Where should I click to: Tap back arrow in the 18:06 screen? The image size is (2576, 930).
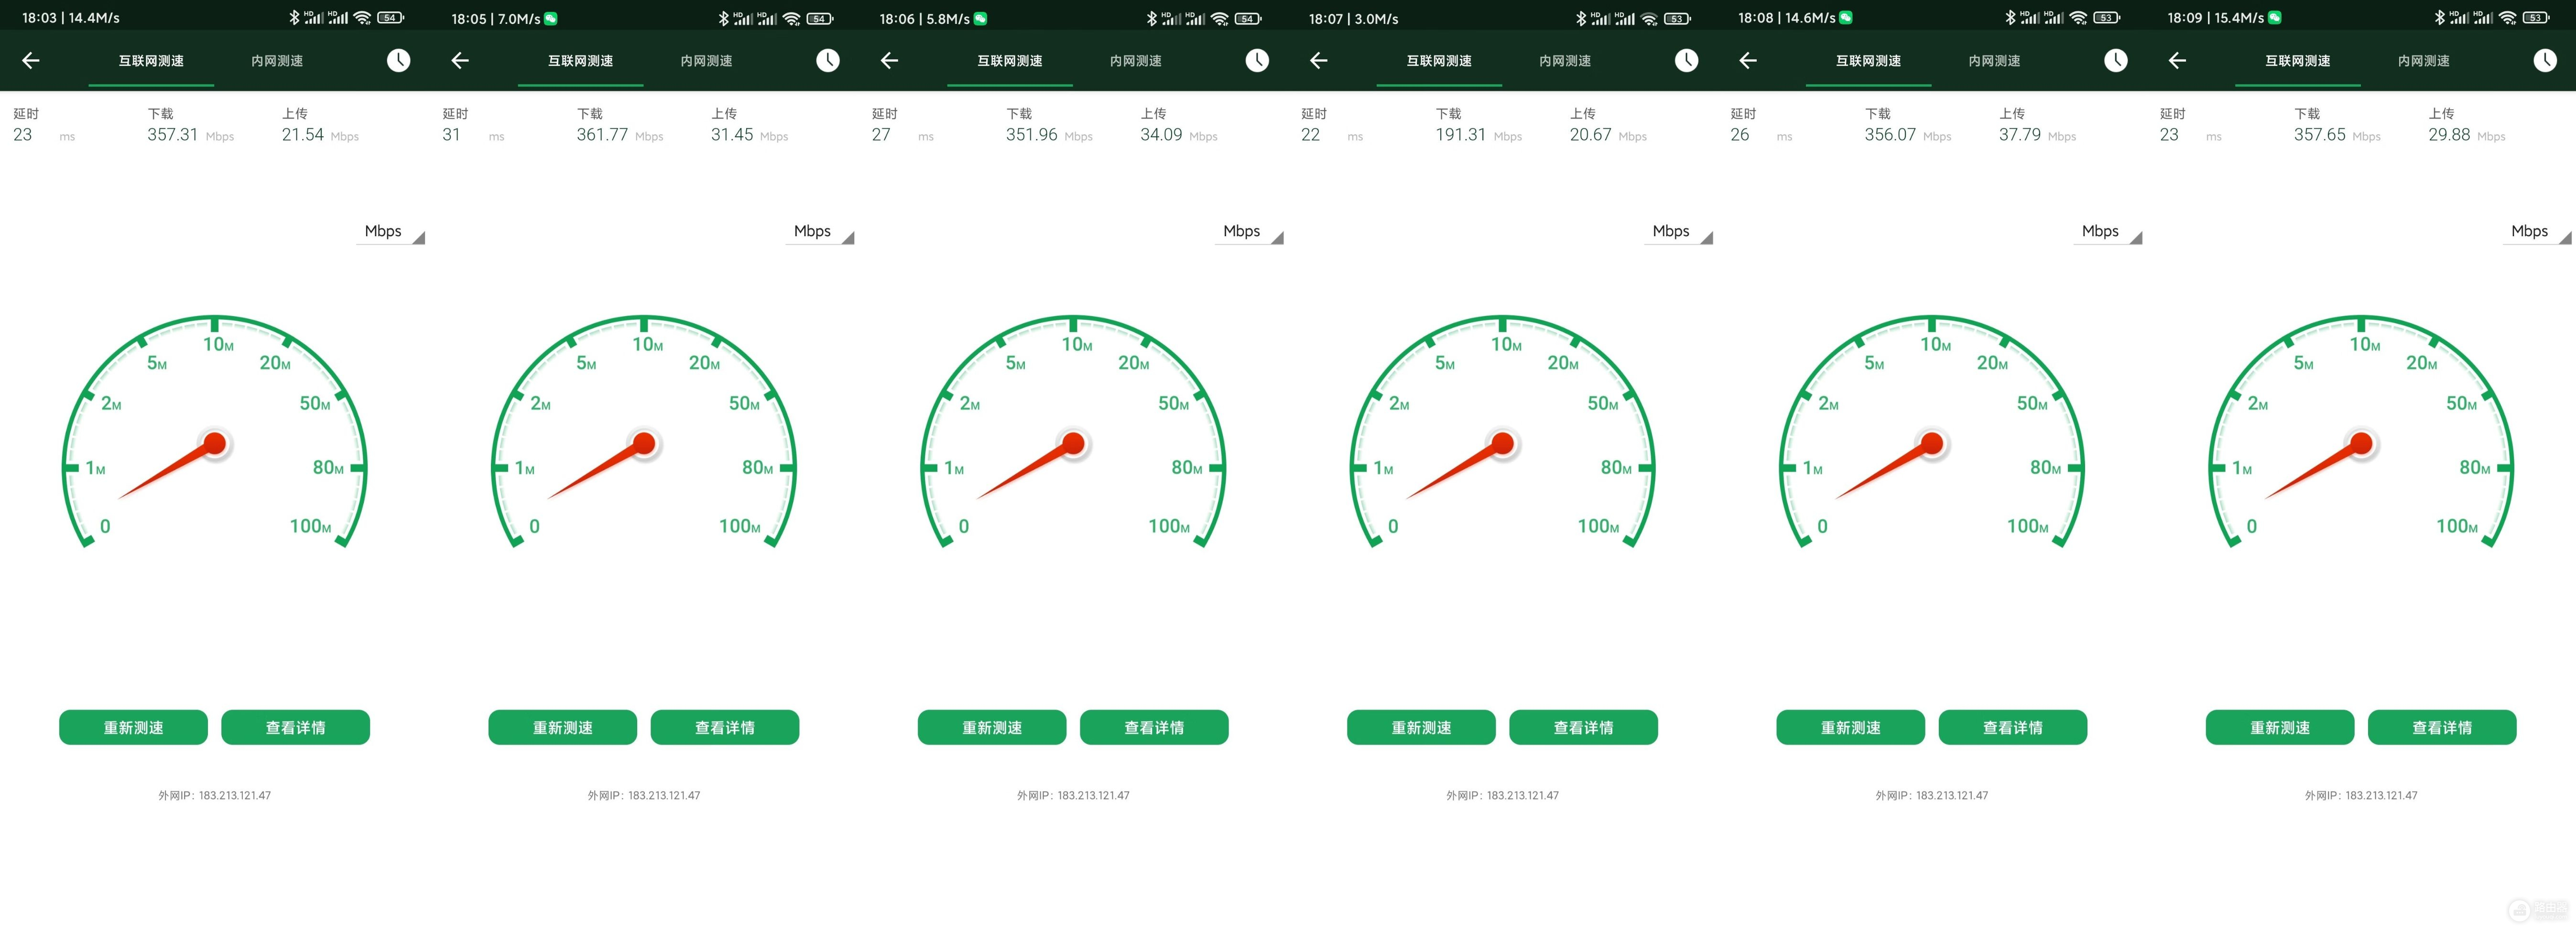(889, 61)
